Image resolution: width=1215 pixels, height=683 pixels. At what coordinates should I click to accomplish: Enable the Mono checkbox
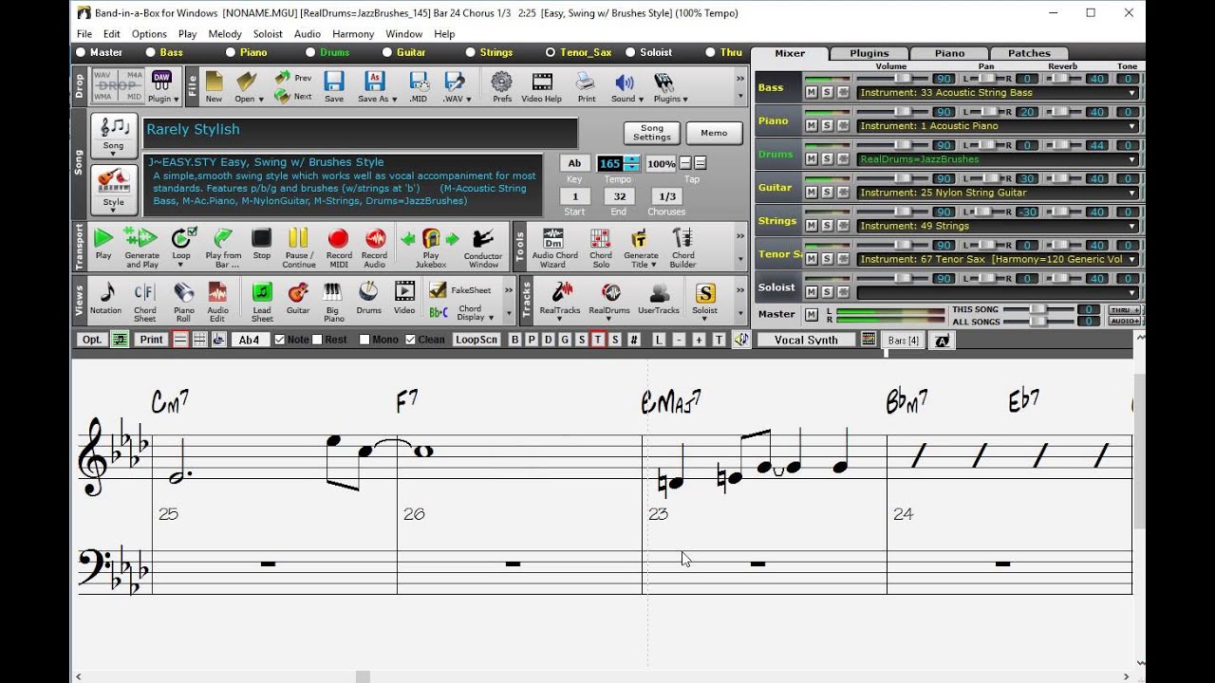coord(364,340)
